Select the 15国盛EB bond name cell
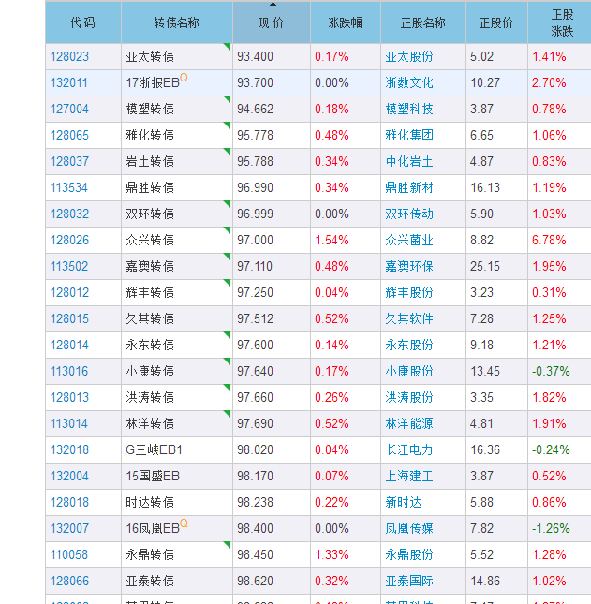591x604 pixels. (177, 476)
